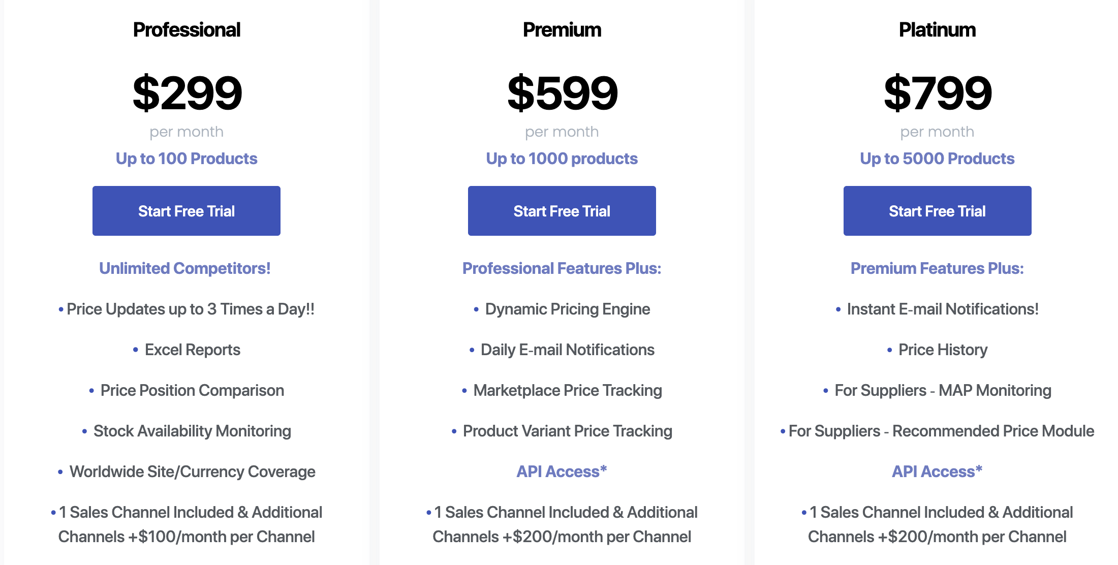Viewport: 1118px width, 565px height.
Task: Start the free trial for Premium plan
Action: pos(562,211)
